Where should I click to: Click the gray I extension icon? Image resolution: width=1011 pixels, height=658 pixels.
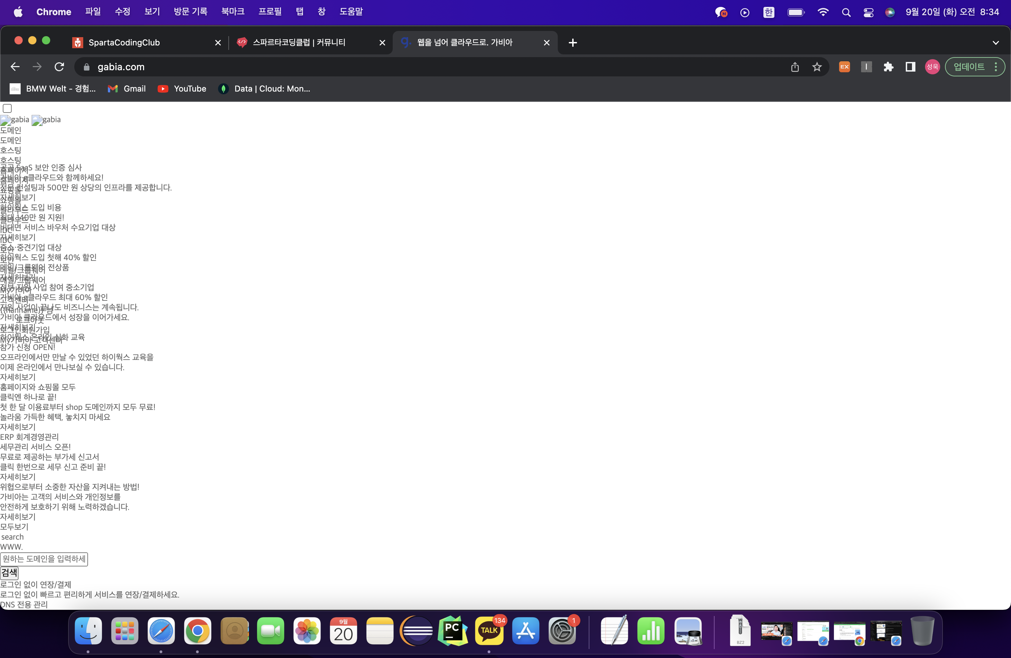pos(867,67)
